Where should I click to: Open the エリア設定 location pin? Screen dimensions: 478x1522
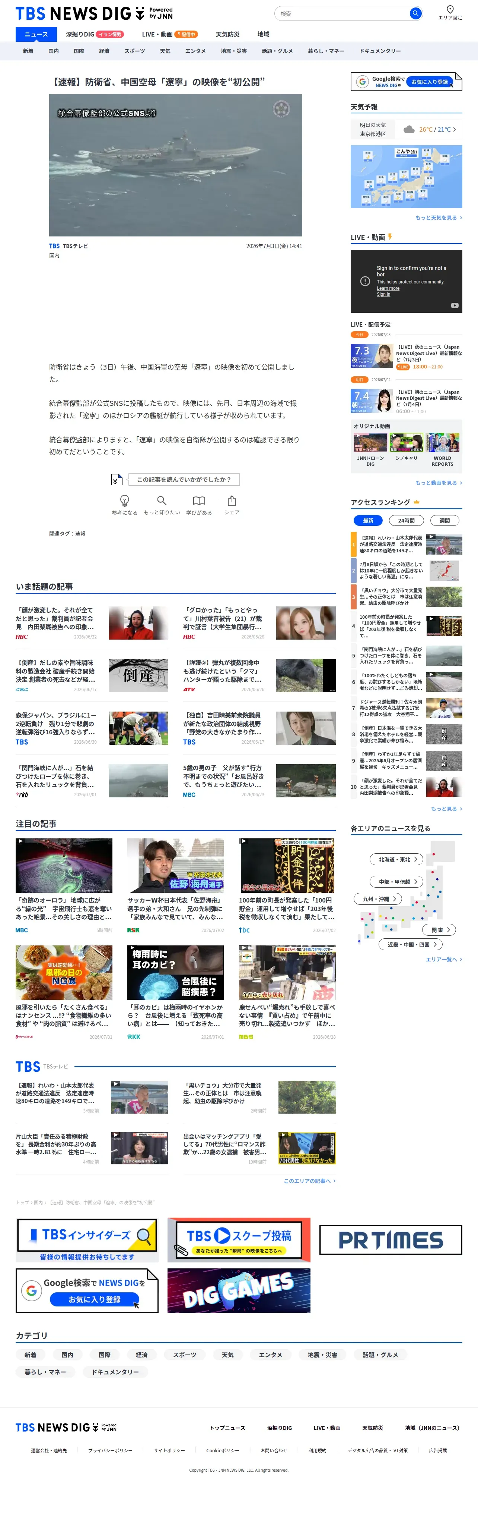tap(450, 12)
